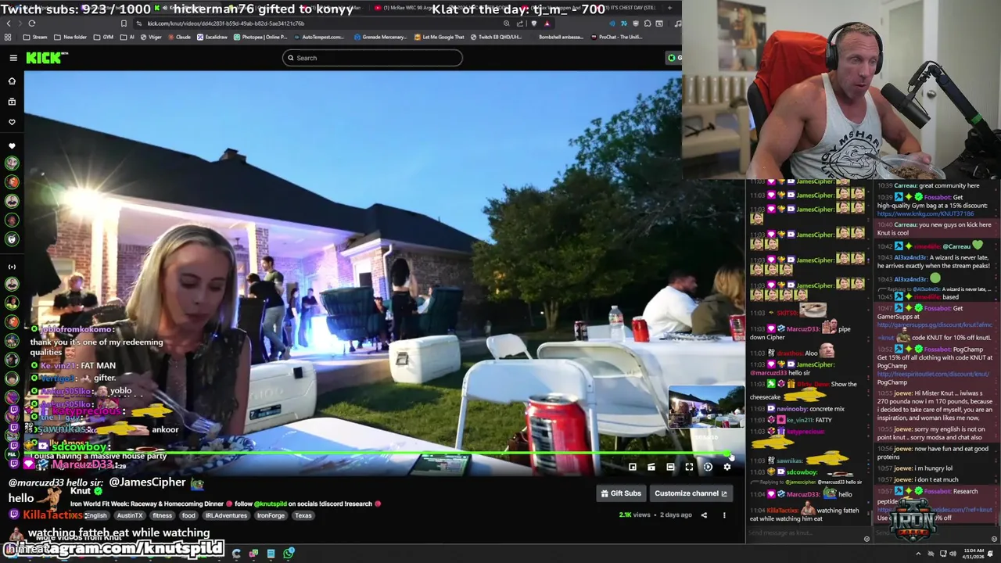Click the Customize channel button
Image resolution: width=1001 pixels, height=563 pixels.
[691, 493]
